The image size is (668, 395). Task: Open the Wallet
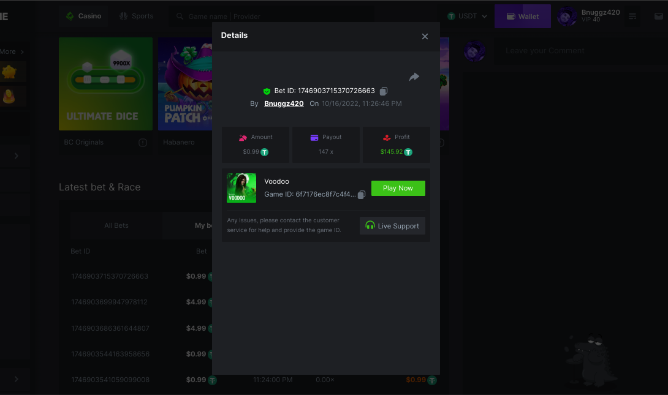pyautogui.click(x=522, y=17)
